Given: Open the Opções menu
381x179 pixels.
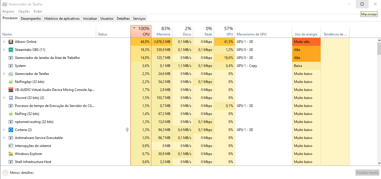Looking at the screenshot, I should coord(24,11).
